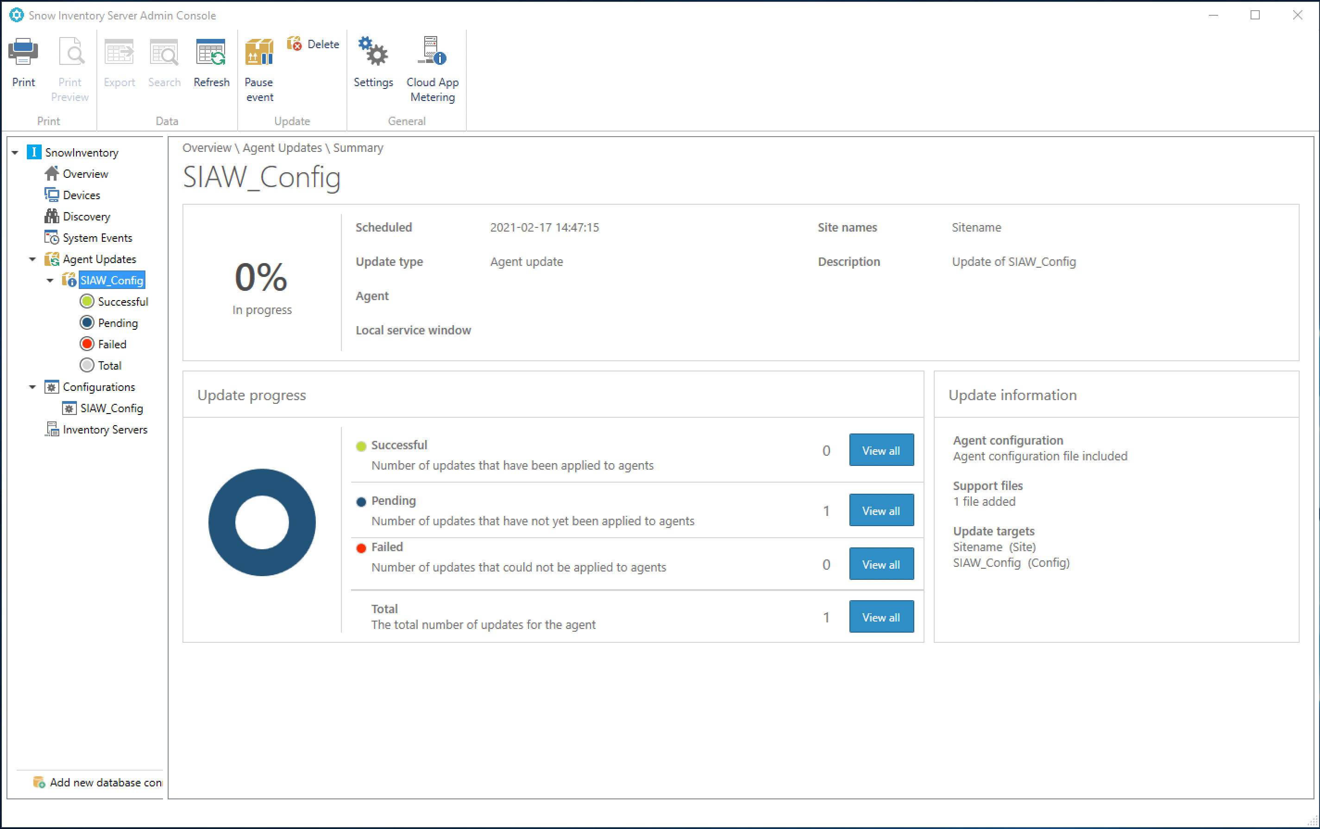
Task: Open the Settings gear icon
Action: click(x=373, y=51)
